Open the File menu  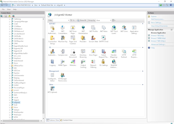3,9
